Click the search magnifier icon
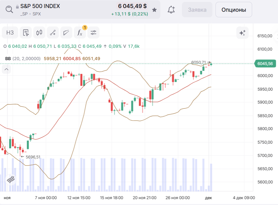 (10, 9)
